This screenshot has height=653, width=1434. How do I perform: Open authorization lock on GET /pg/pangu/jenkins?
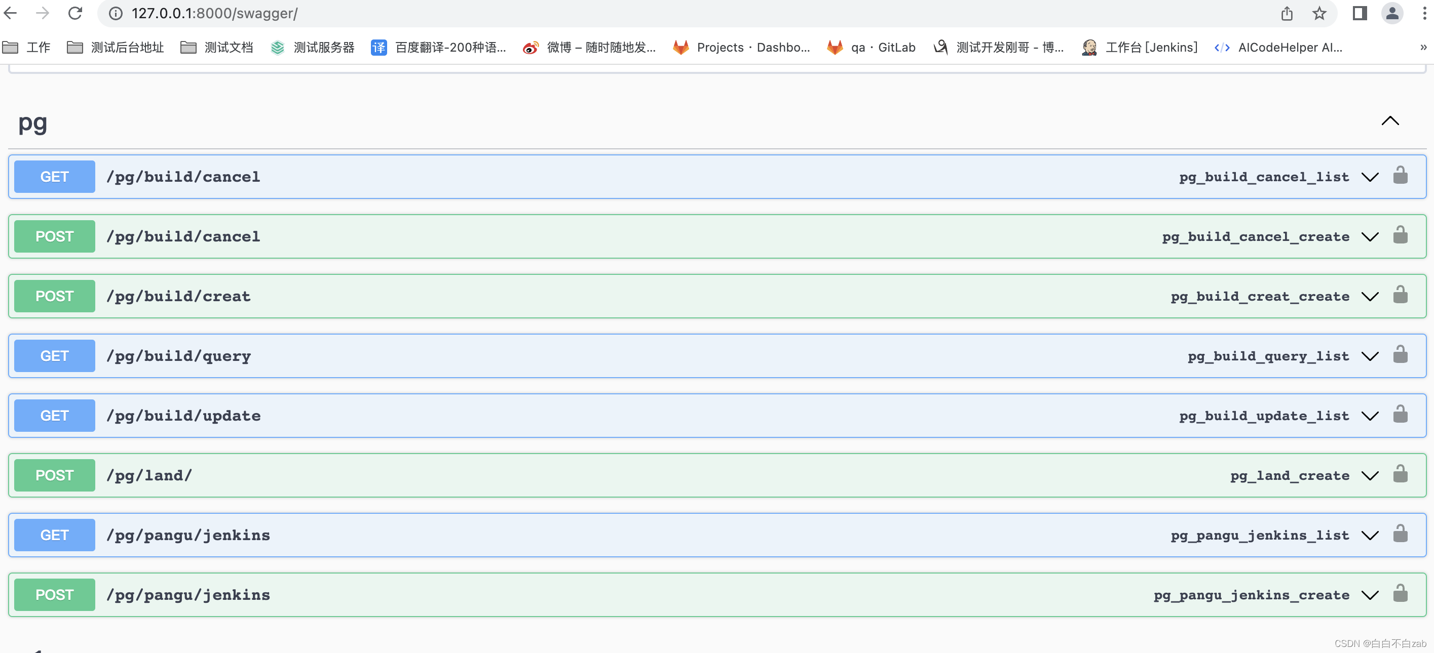pyautogui.click(x=1401, y=533)
